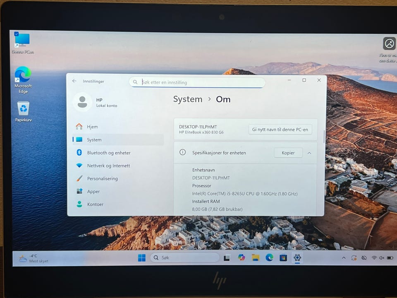
Task: Show hidden system tray icons chevron
Action: click(344, 258)
